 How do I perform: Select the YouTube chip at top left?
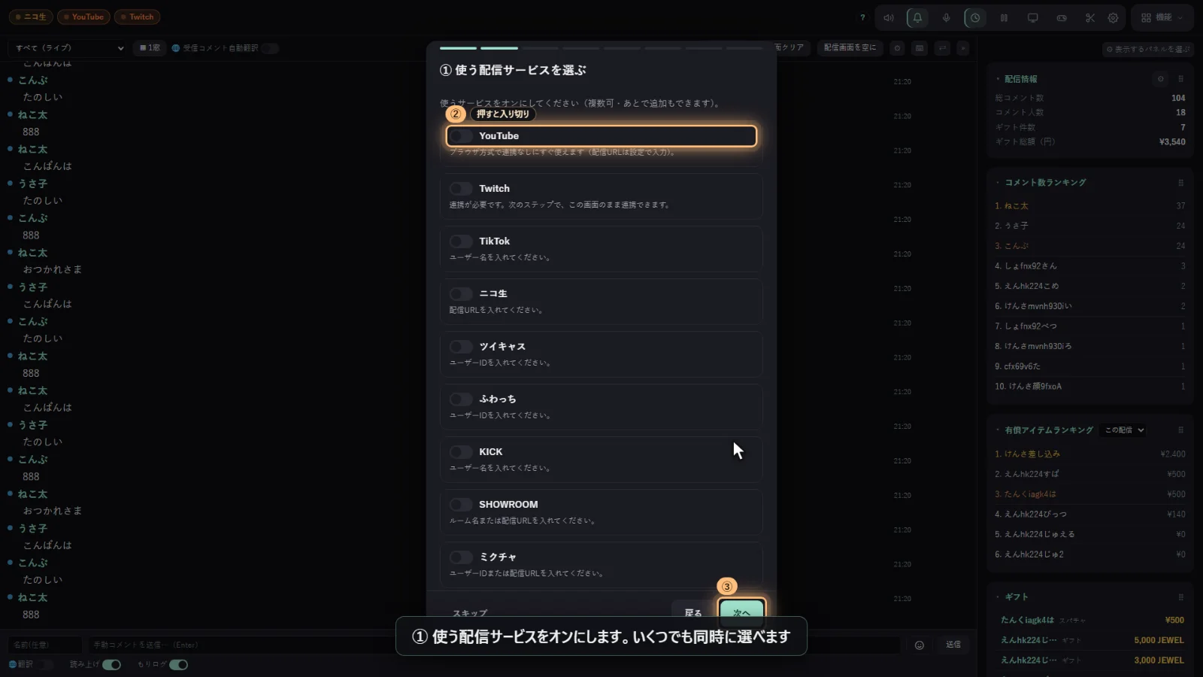pyautogui.click(x=83, y=17)
